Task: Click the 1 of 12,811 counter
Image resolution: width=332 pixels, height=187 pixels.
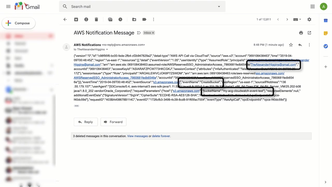Action: [x=264, y=19]
